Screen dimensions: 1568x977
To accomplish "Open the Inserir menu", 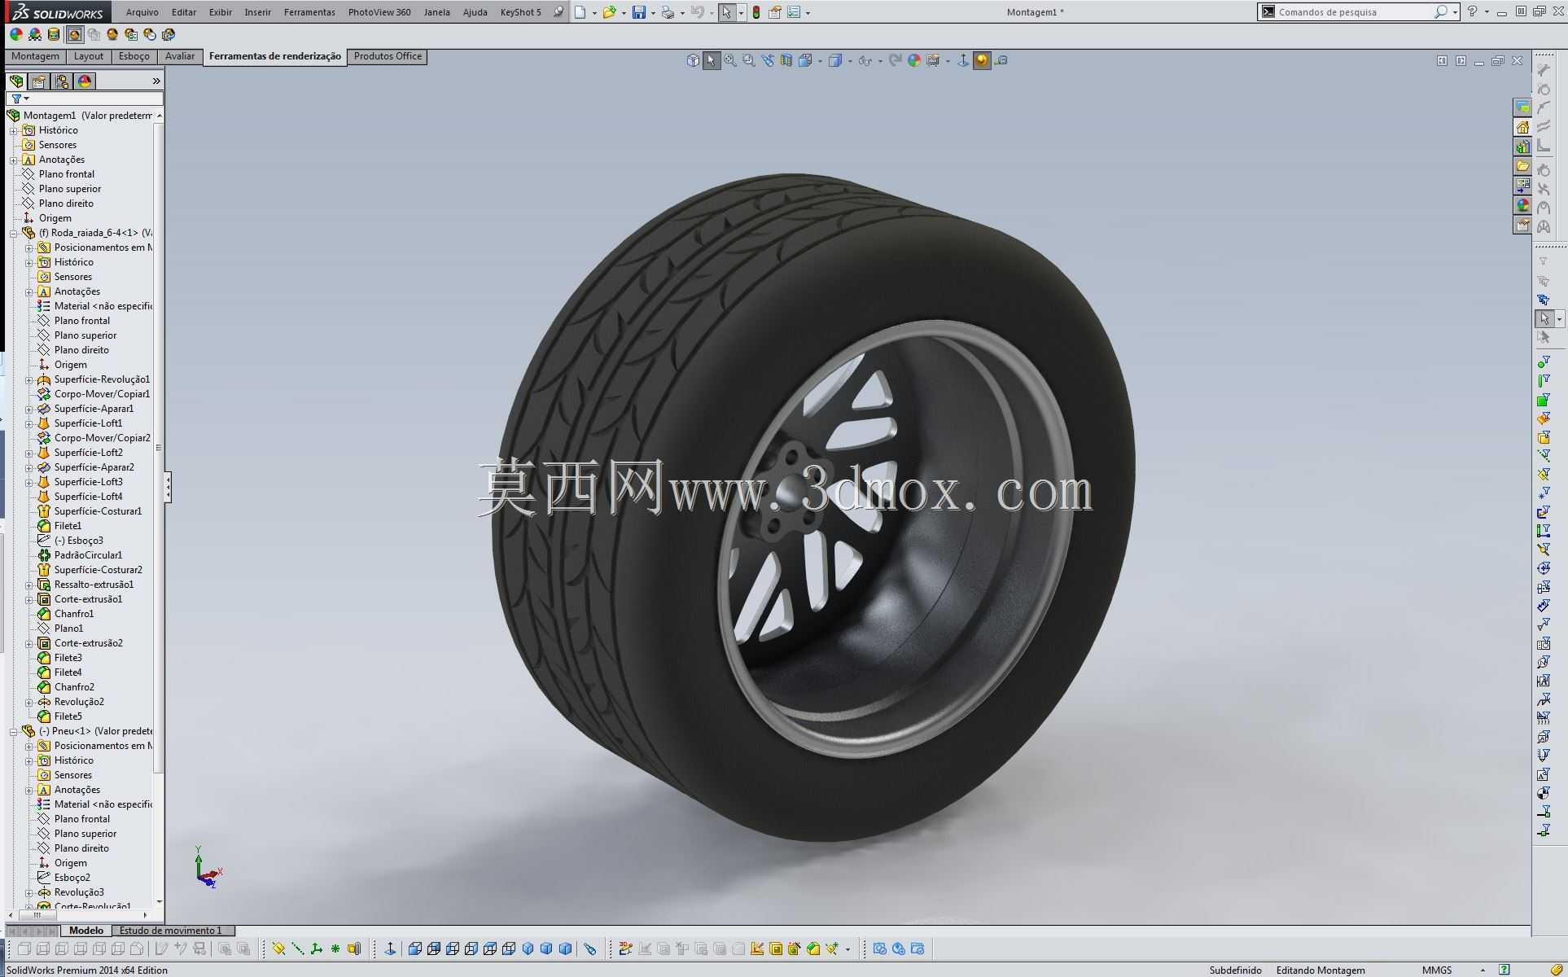I will point(258,12).
